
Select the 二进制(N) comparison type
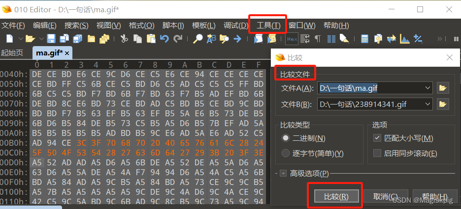(x=286, y=138)
